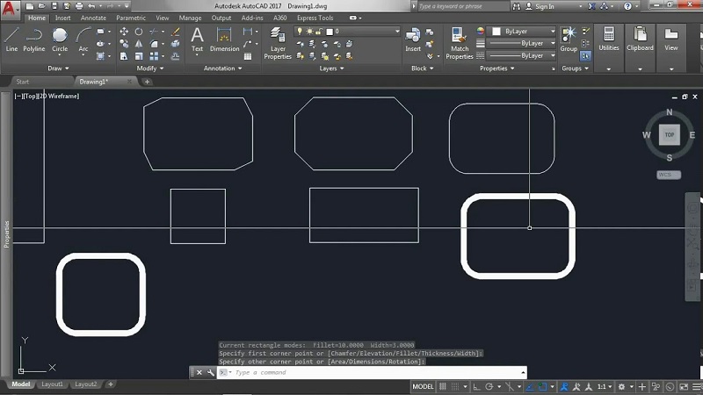Select the Circle tool
The image size is (703, 395).
point(60,39)
